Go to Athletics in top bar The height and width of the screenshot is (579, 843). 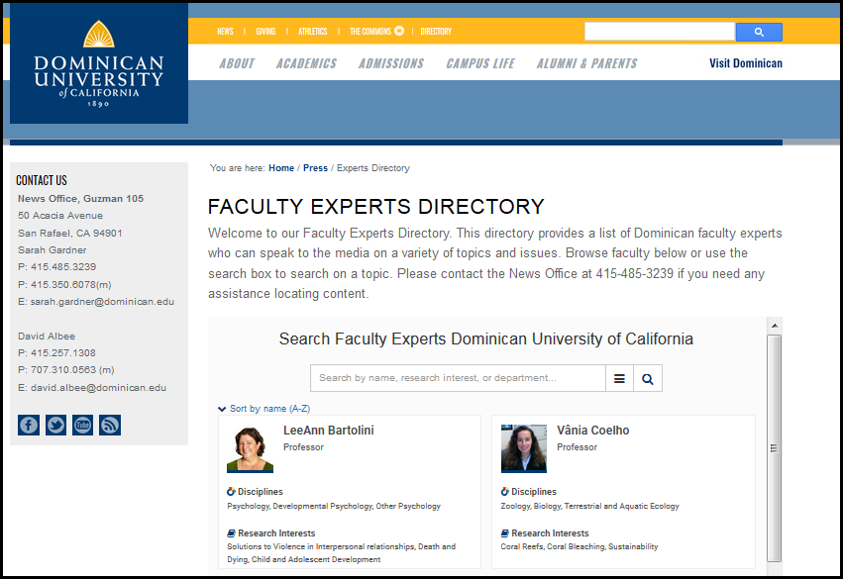point(312,31)
